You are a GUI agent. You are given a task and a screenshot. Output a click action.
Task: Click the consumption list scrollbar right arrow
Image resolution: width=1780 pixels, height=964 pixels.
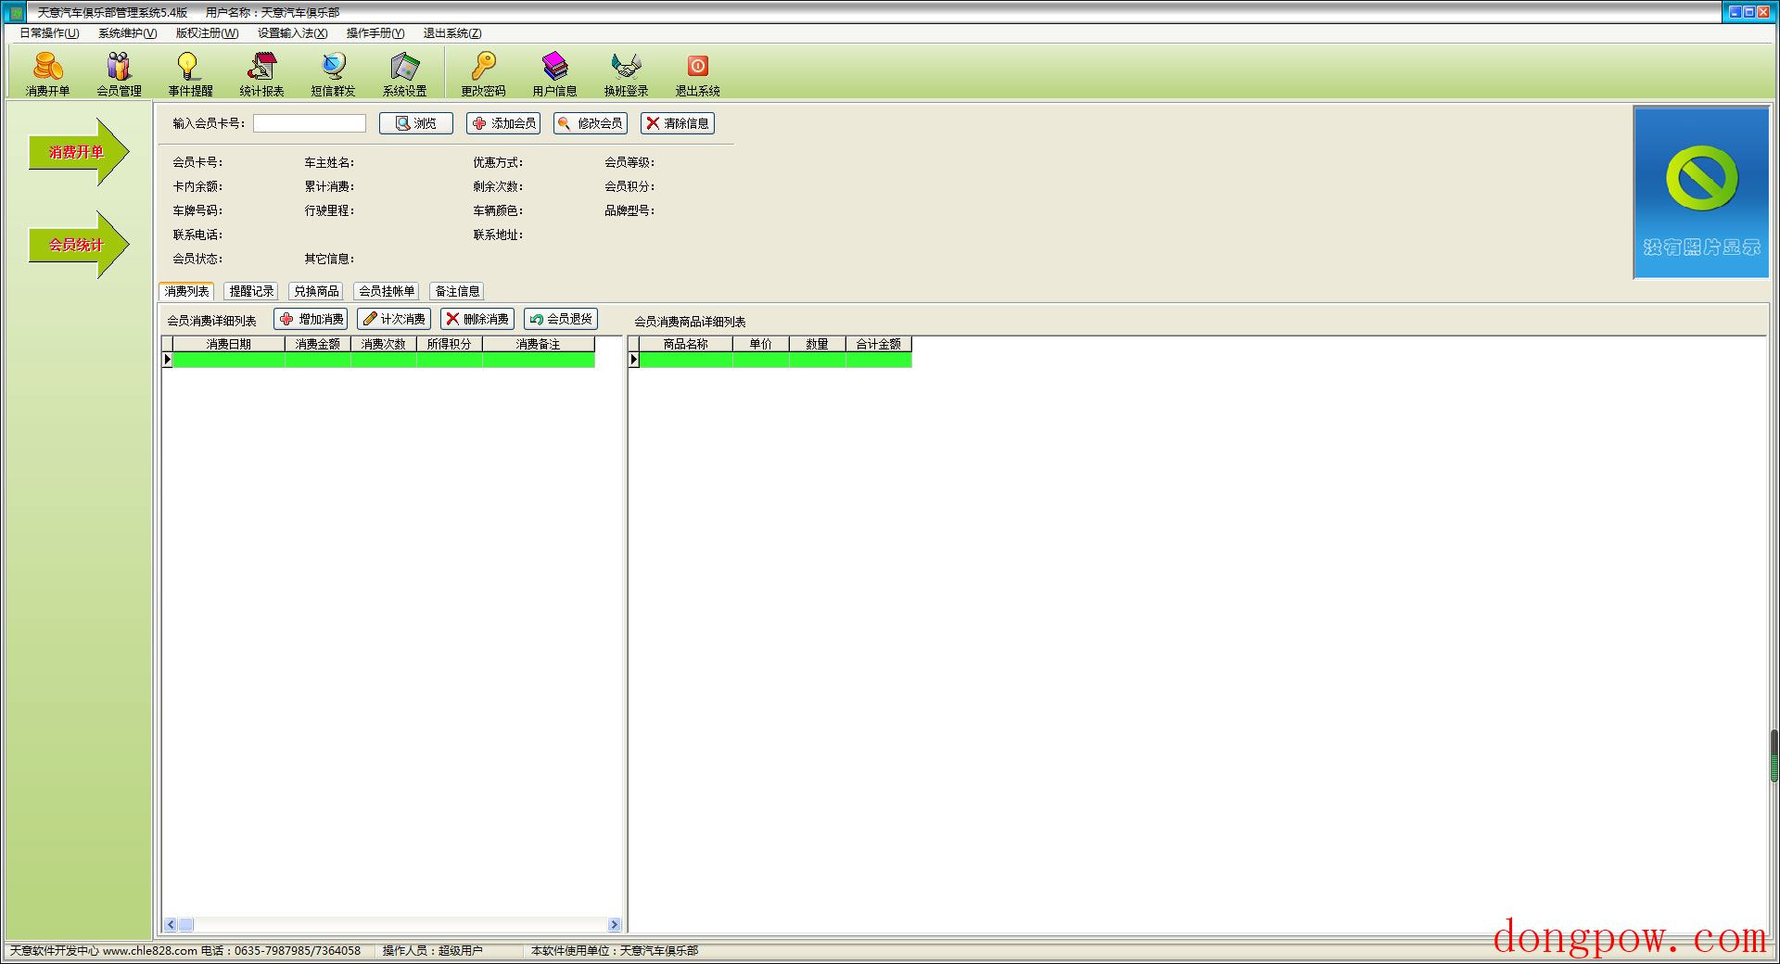pyautogui.click(x=614, y=925)
